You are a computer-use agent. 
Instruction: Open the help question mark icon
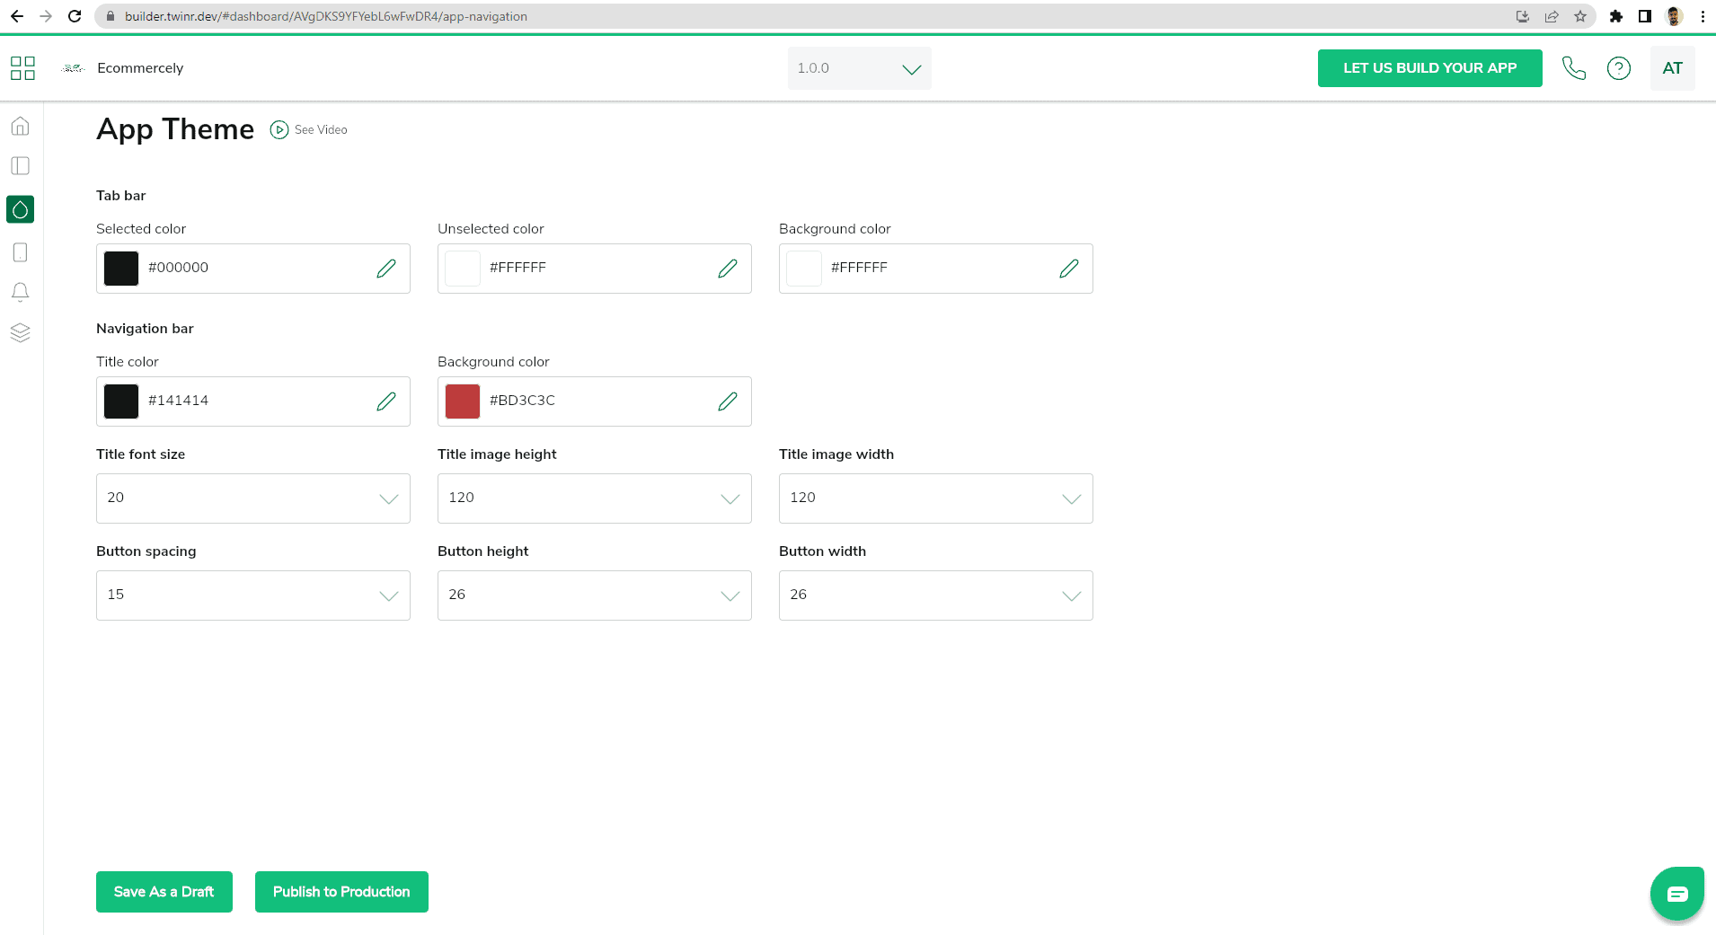click(x=1618, y=68)
